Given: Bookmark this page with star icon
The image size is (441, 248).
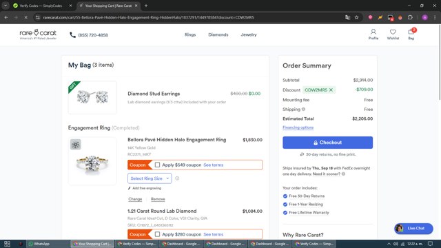Looking at the screenshot, I should pyautogui.click(x=357, y=17).
